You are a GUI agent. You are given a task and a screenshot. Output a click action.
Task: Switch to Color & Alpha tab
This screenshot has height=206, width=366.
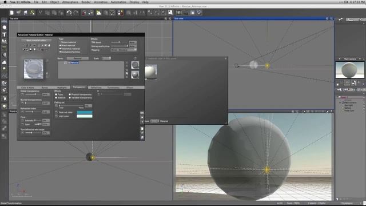click(27, 88)
